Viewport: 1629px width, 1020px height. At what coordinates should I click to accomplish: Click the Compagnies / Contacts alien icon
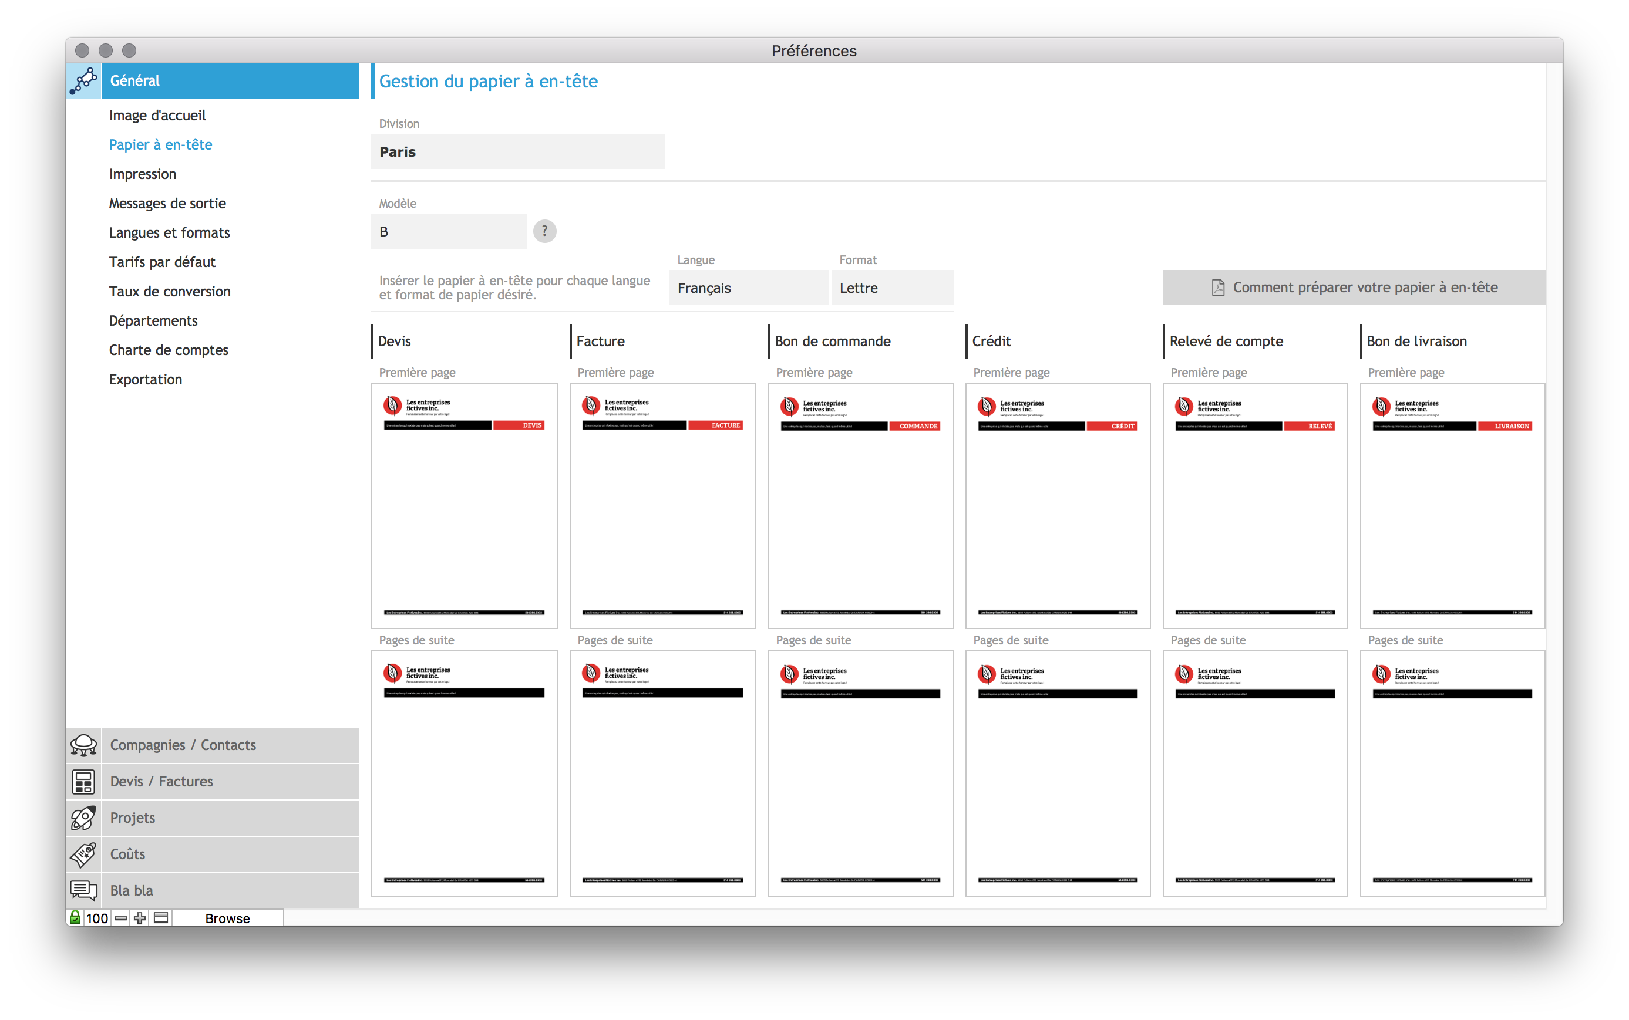point(83,745)
